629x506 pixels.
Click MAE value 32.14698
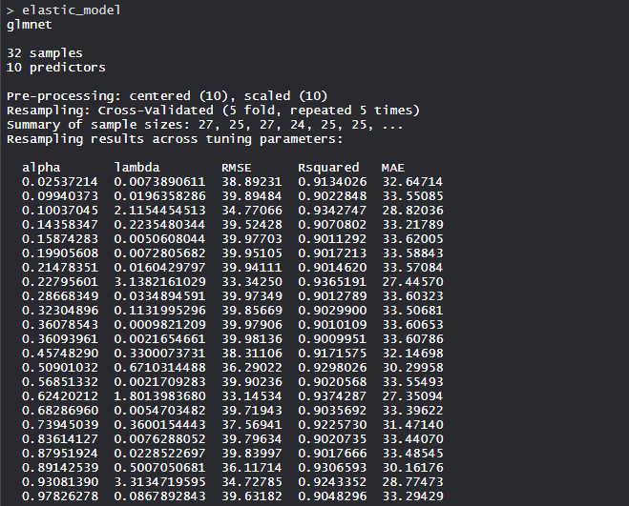[412, 354]
